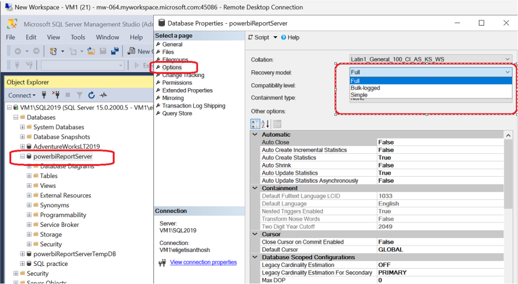Image resolution: width=518 pixels, height=284 pixels.
Task: Select the Permissions page
Action: (177, 83)
